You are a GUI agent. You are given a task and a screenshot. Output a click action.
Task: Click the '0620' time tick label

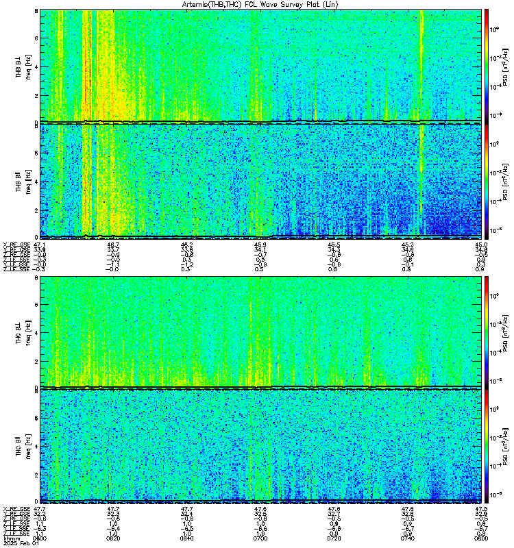point(113,538)
